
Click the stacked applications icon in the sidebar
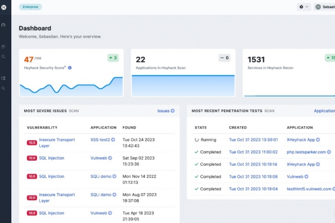(x=4, y=46)
